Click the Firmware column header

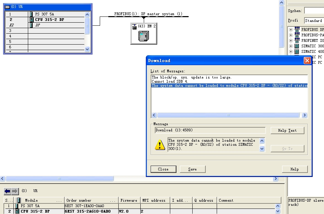pyautogui.click(x=129, y=200)
